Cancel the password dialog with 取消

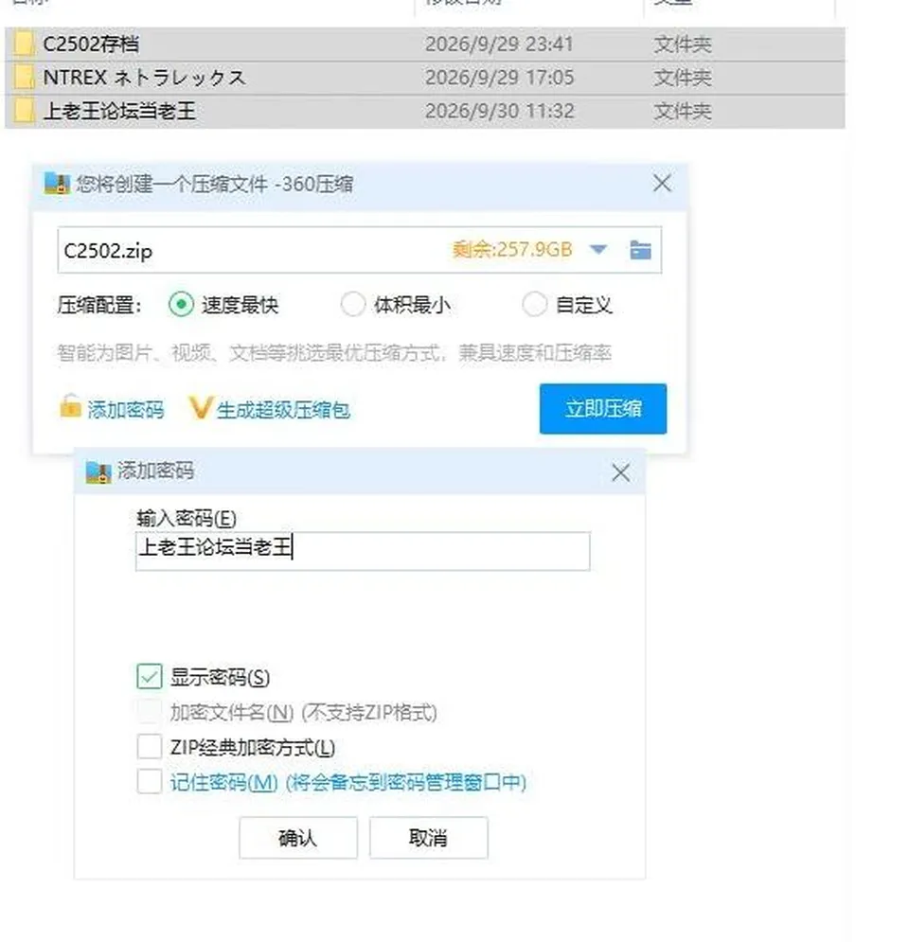pos(428,838)
